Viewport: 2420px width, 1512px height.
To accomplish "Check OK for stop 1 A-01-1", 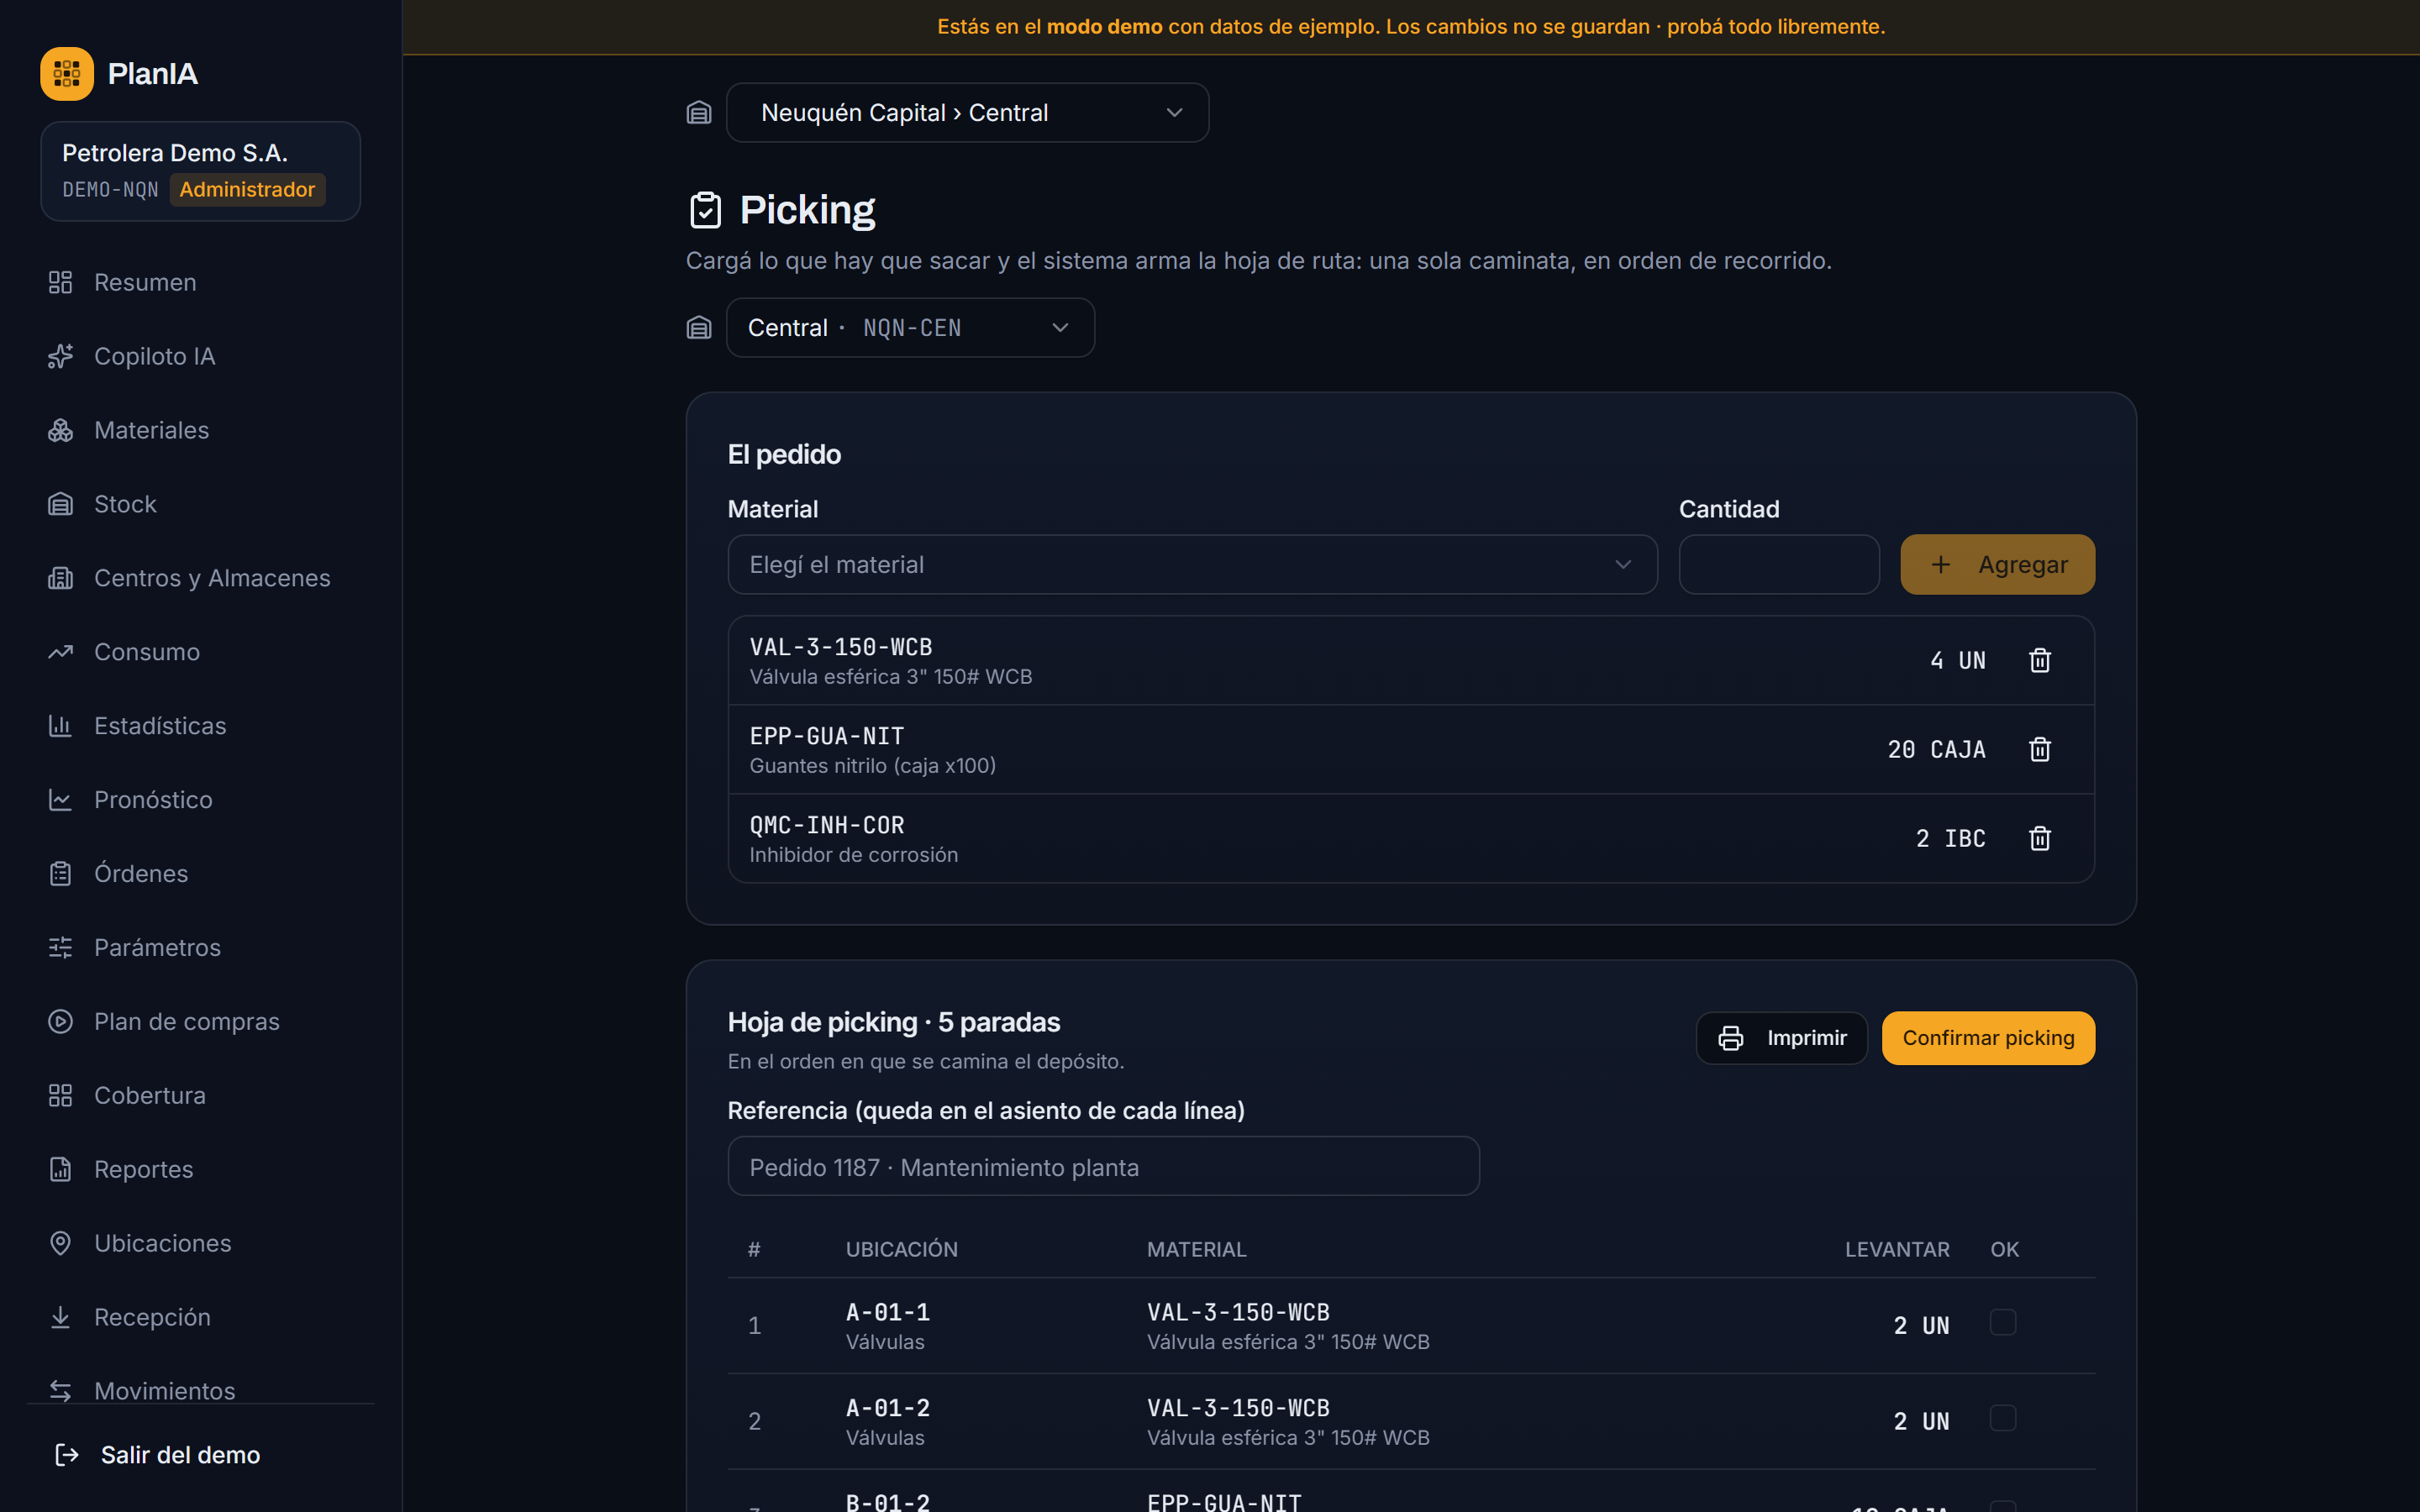I will coord(2003,1322).
